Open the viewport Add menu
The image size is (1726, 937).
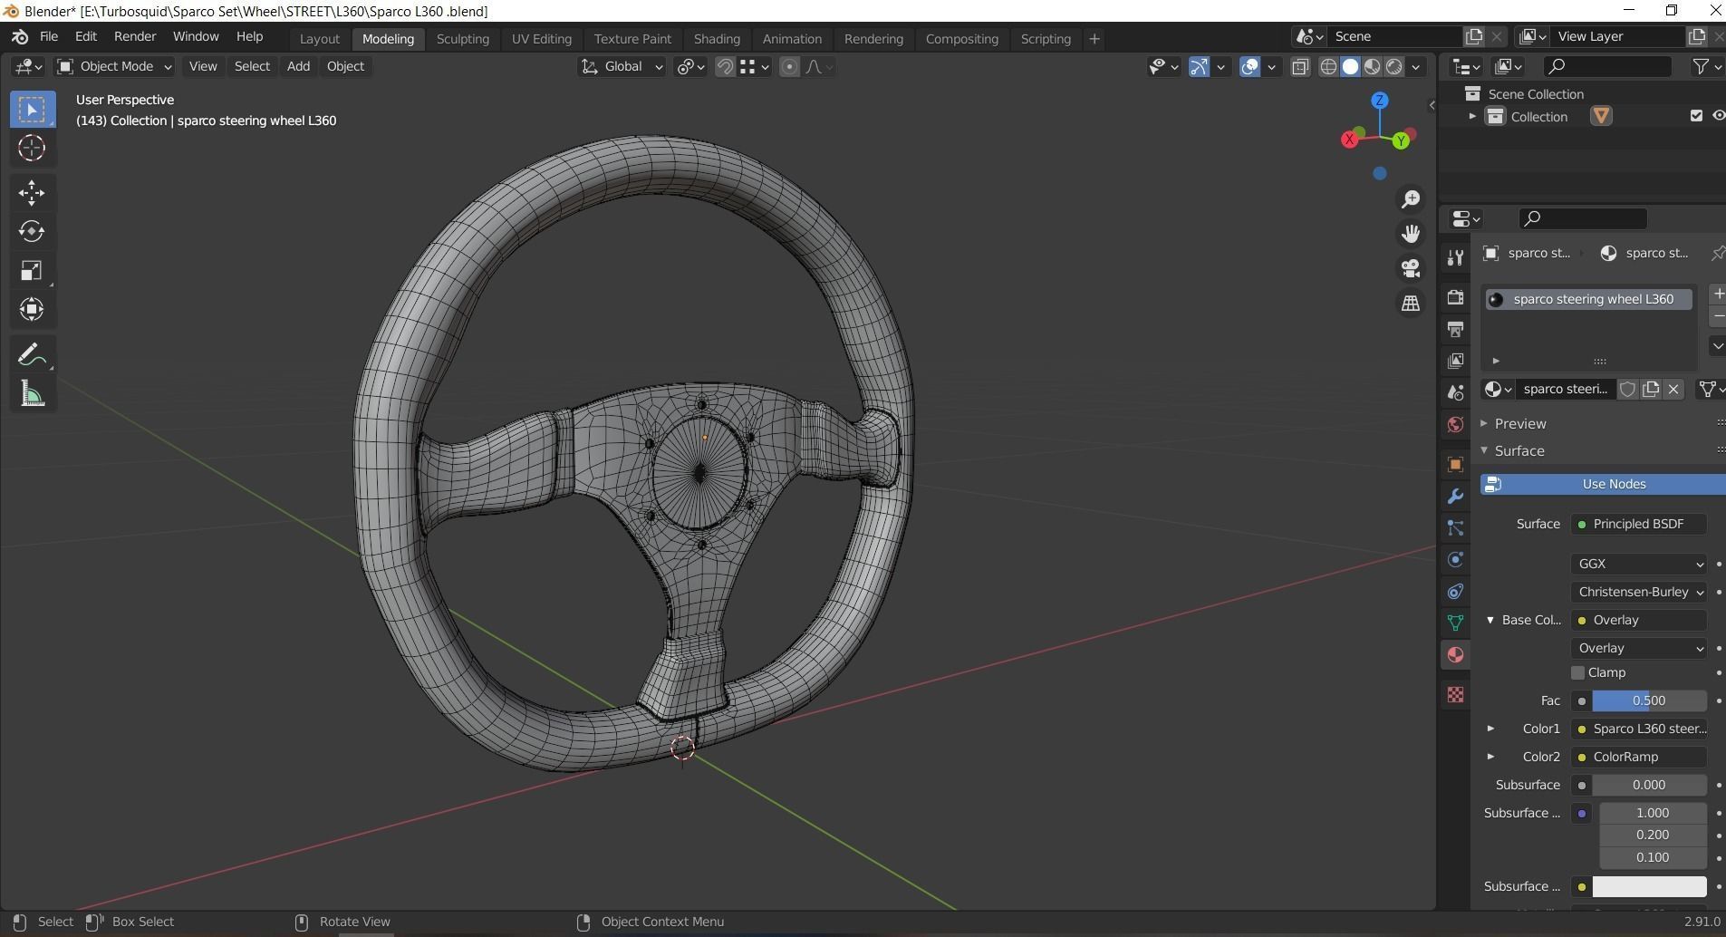click(298, 66)
